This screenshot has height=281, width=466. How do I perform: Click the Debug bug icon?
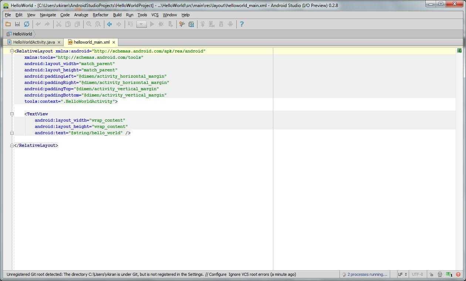pyautogui.click(x=161, y=24)
